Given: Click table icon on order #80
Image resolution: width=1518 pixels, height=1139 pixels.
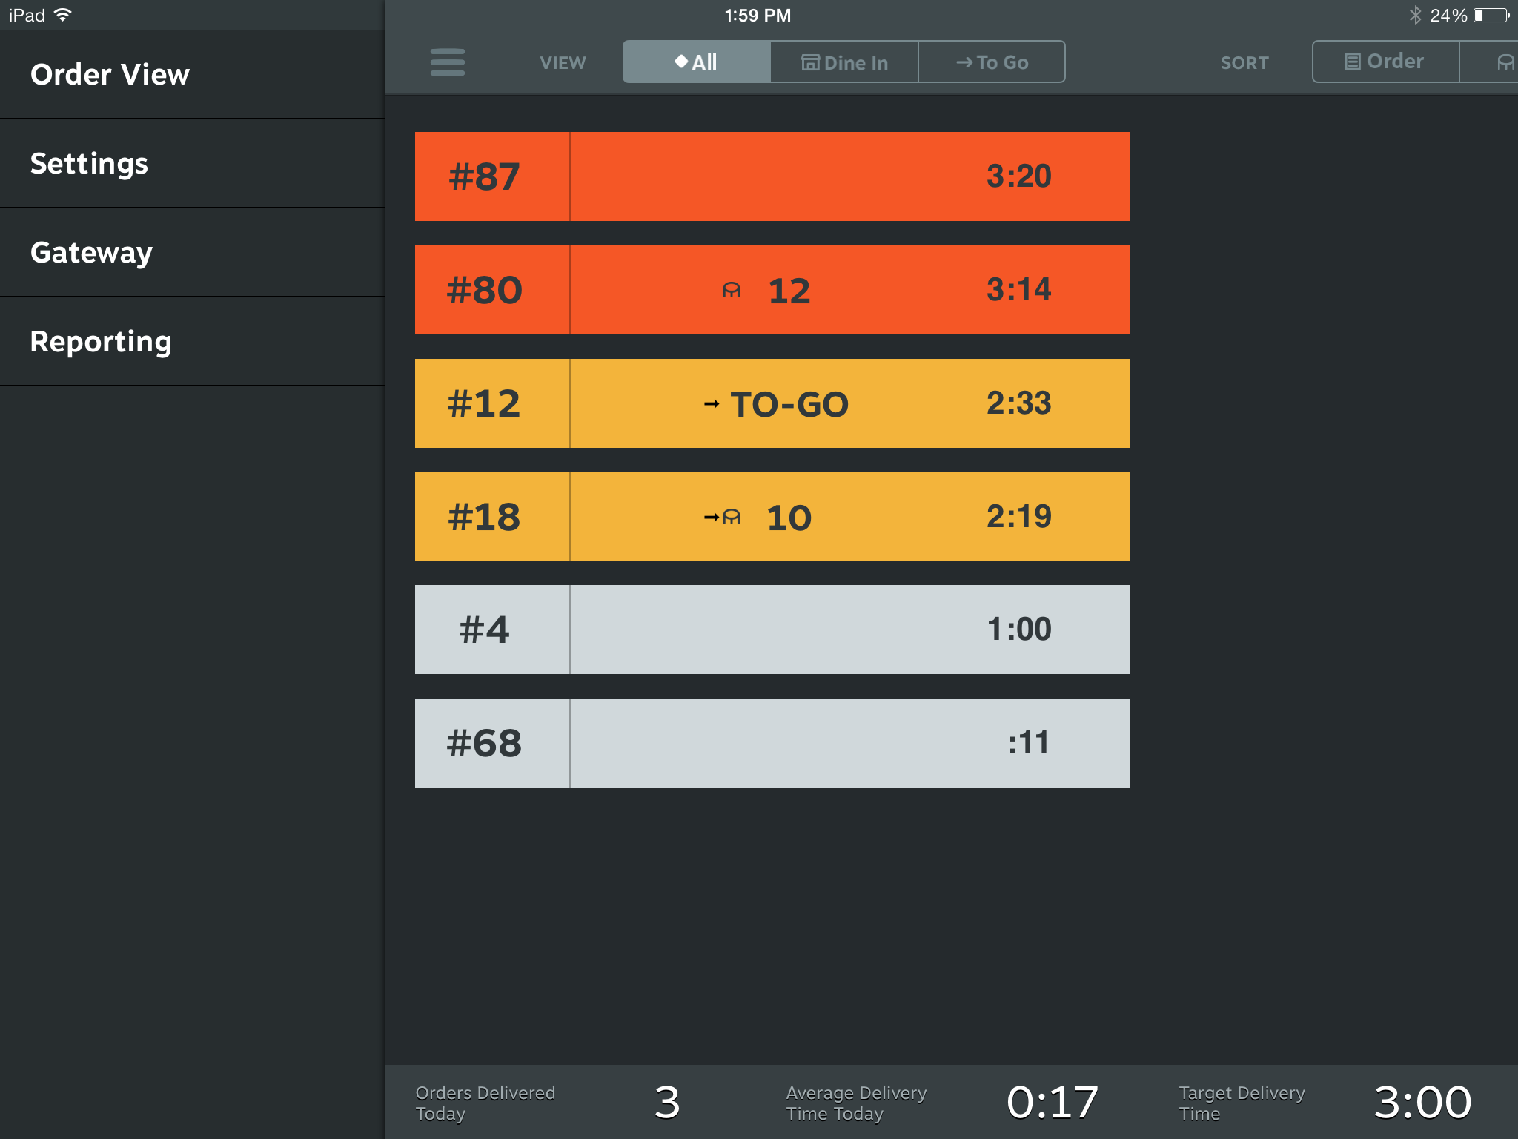Looking at the screenshot, I should tap(732, 290).
